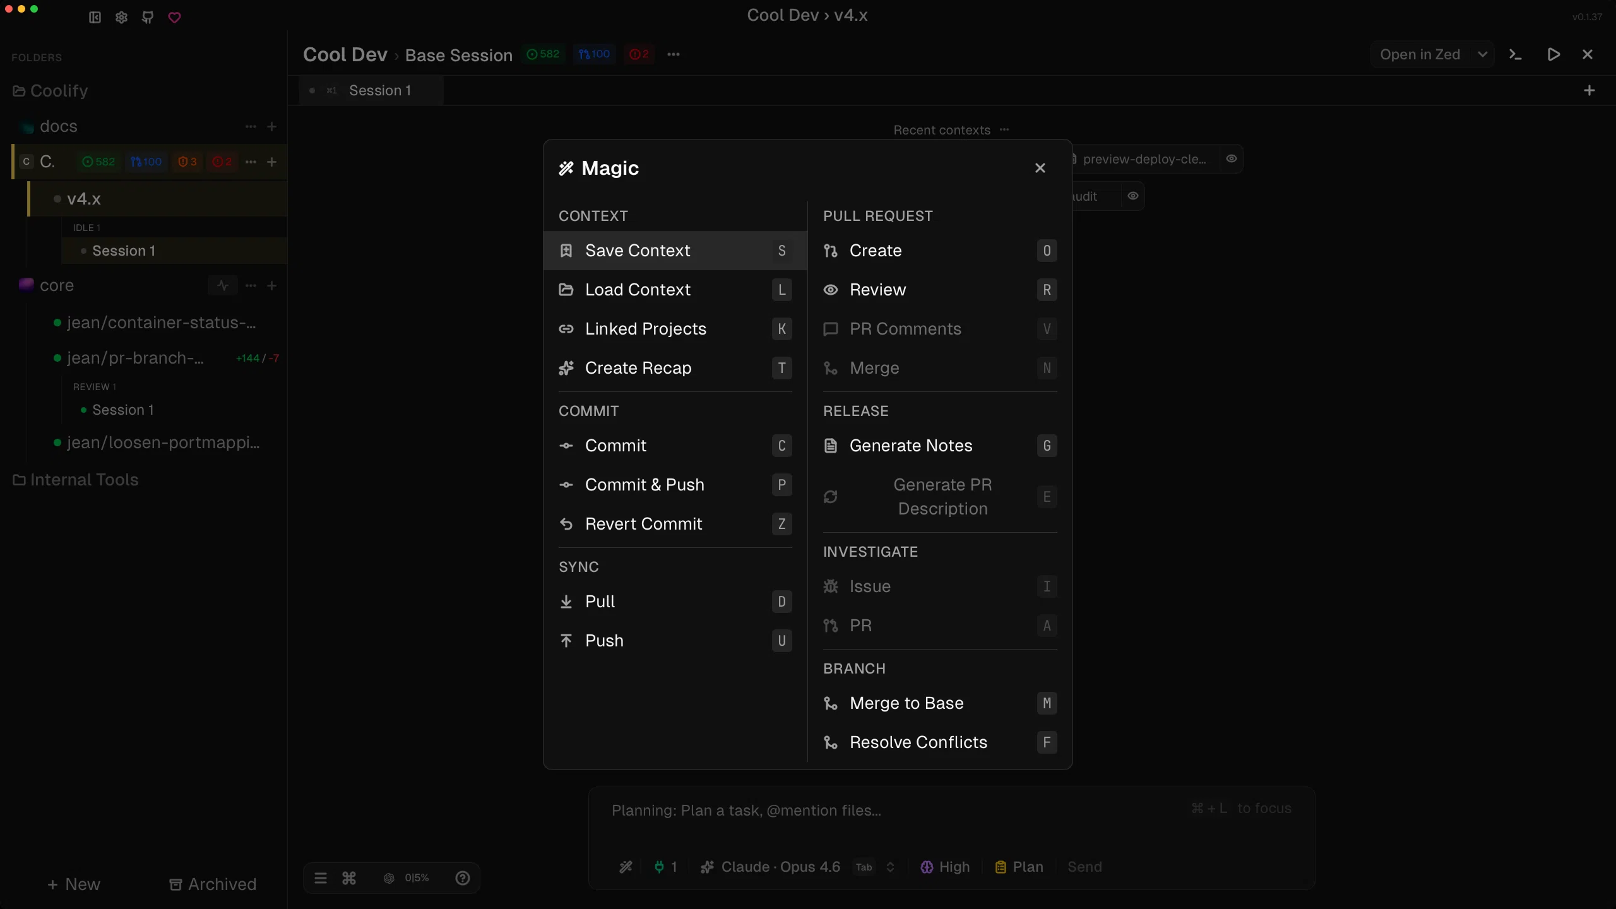The image size is (1616, 909).
Task: Open the terminal icon near Open in Zed
Action: (x=1516, y=54)
